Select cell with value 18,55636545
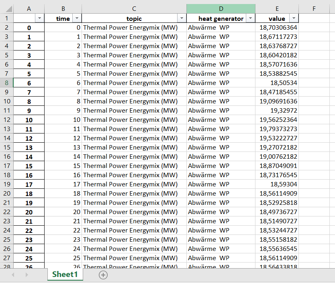This screenshot has width=335, height=283. pyautogui.click(x=277, y=249)
